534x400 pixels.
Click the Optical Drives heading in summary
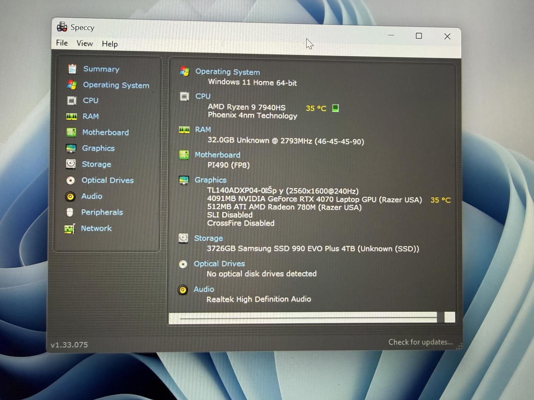point(219,264)
